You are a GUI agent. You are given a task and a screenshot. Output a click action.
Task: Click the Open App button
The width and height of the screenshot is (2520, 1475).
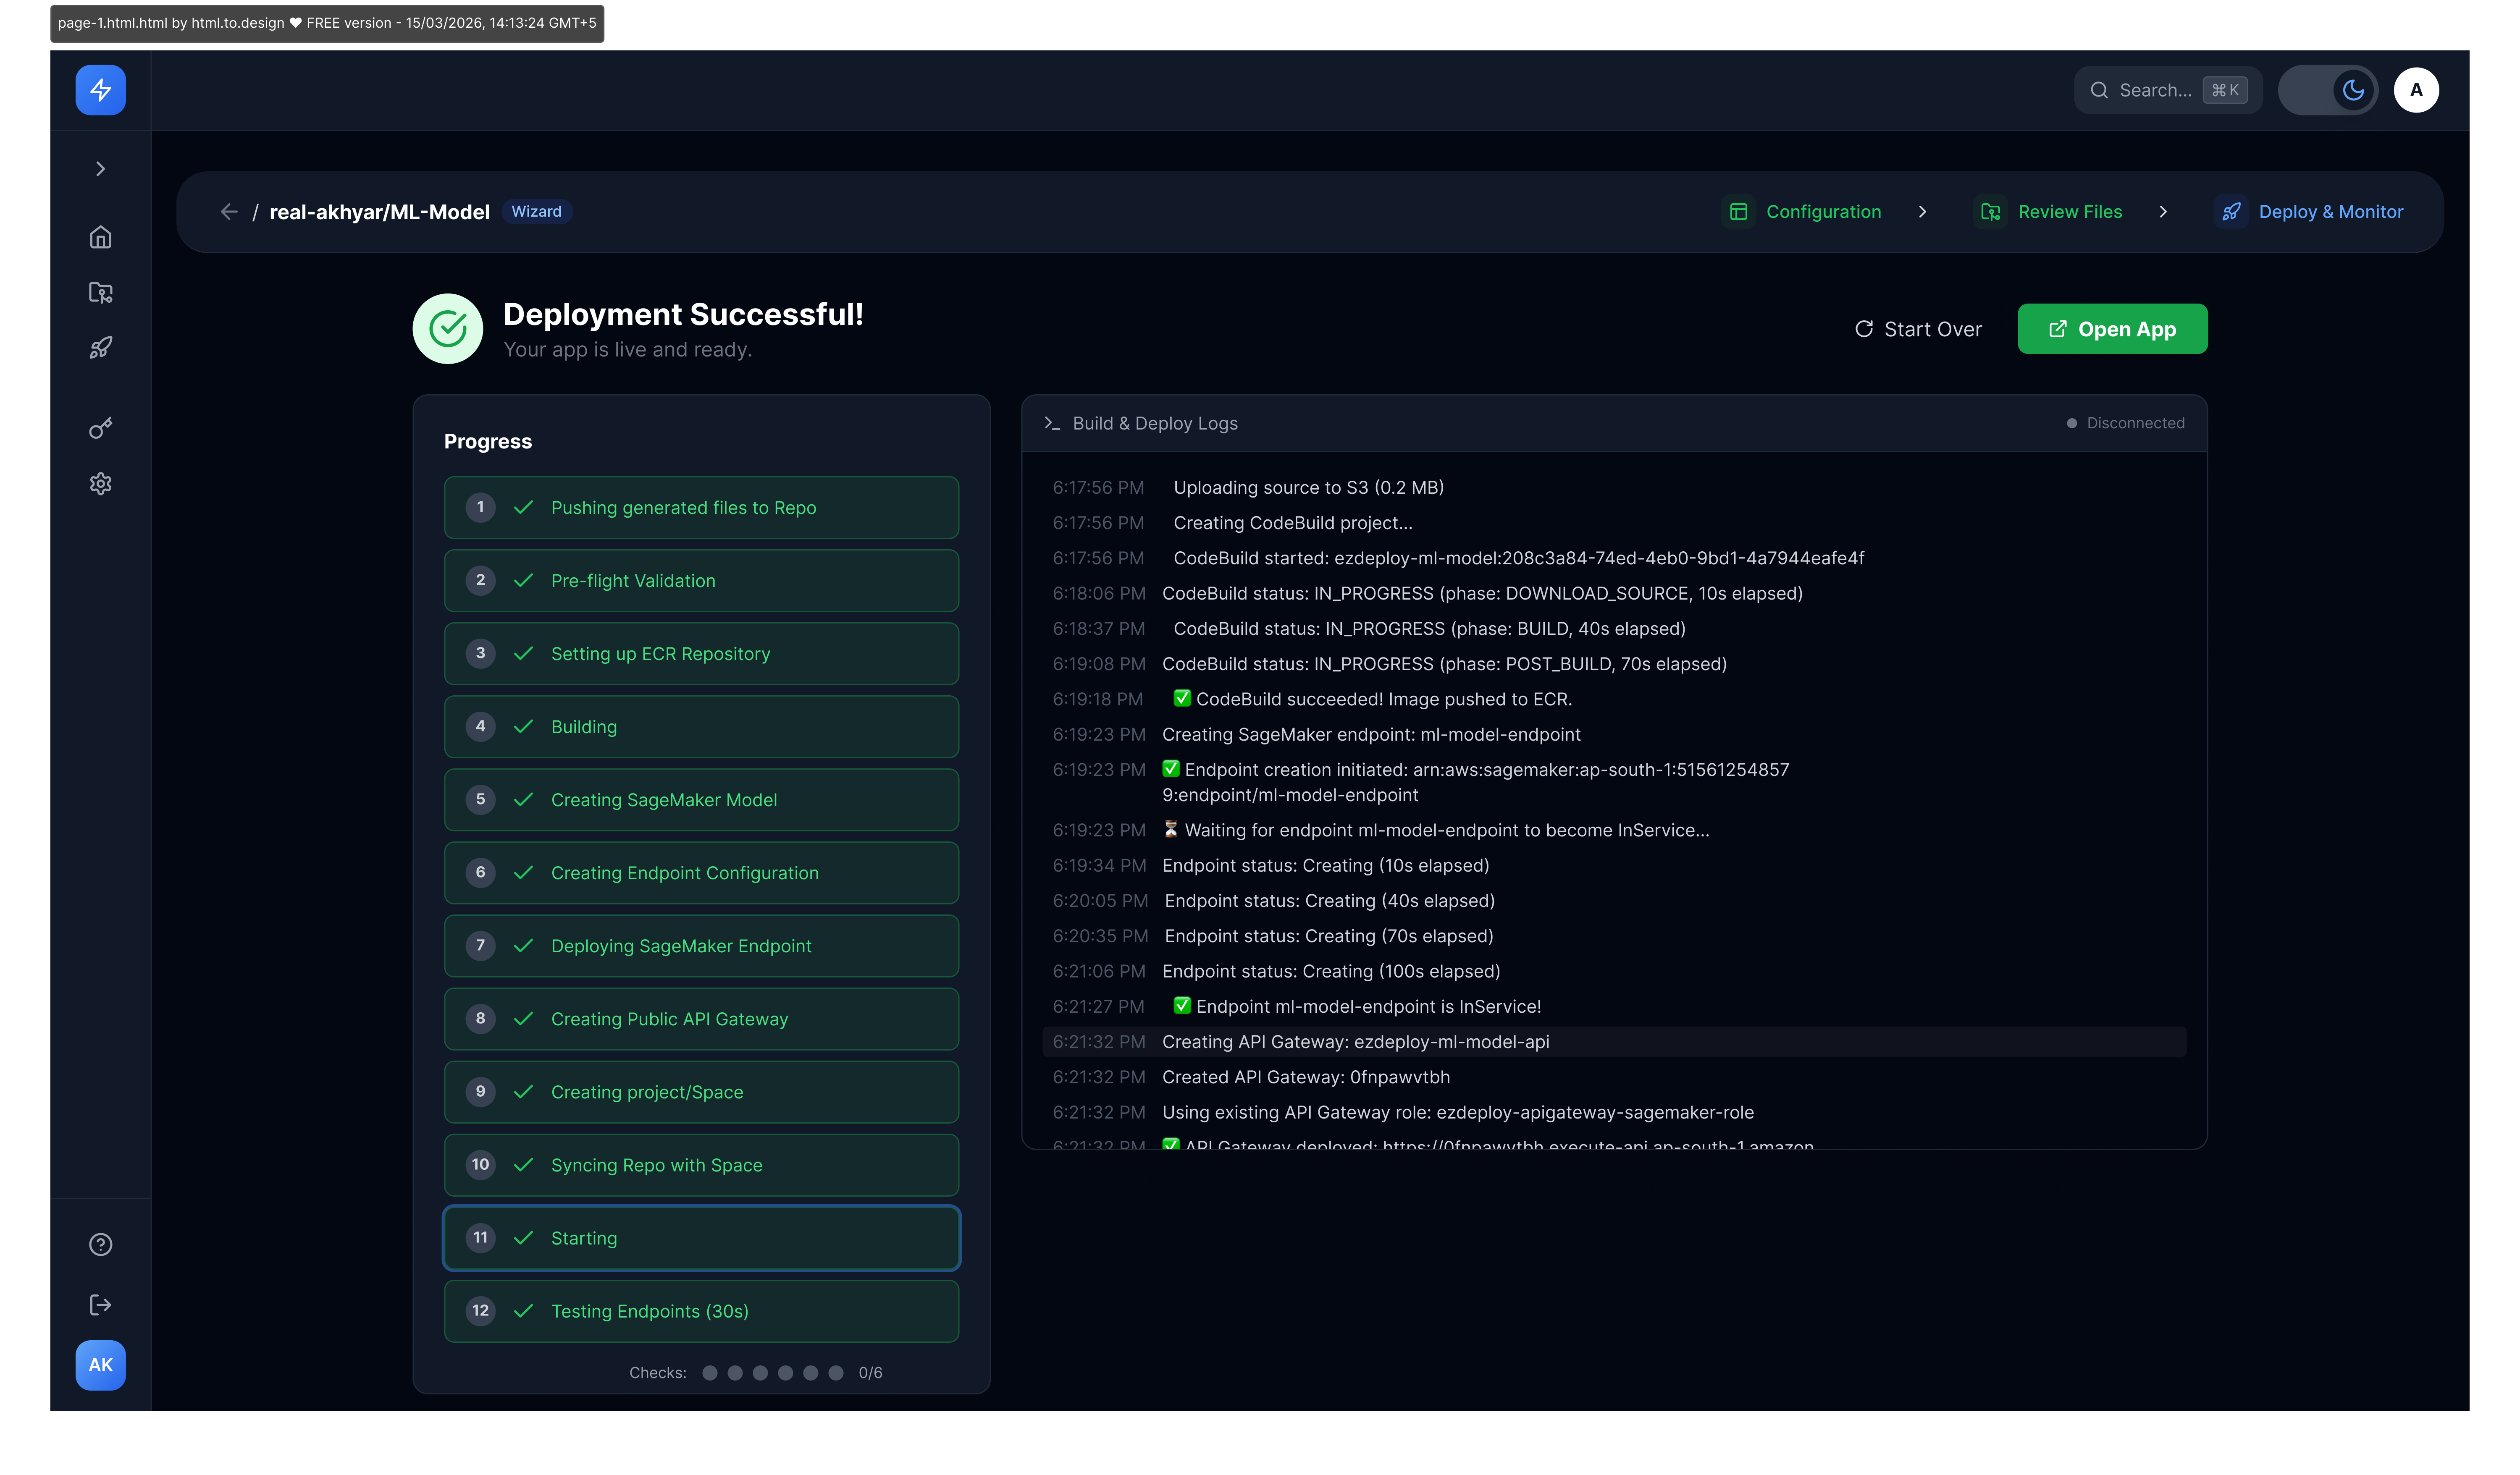pos(2112,328)
